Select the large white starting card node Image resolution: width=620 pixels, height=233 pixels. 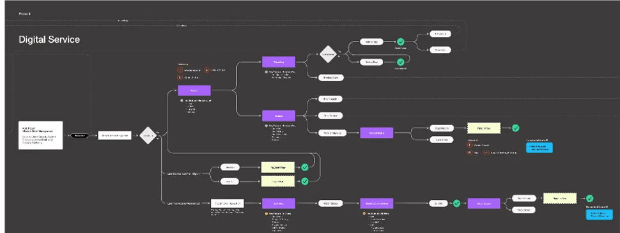41,135
